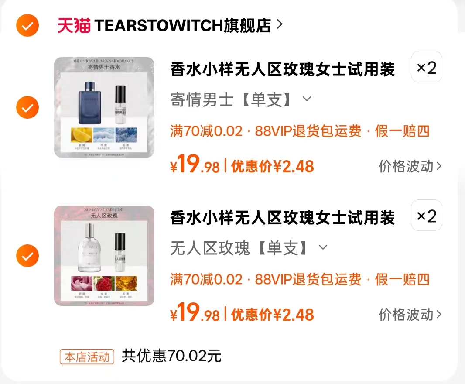Open the second 香水小样无人区玫瑰女士试用装 title
The height and width of the screenshot is (384, 465).
(282, 218)
